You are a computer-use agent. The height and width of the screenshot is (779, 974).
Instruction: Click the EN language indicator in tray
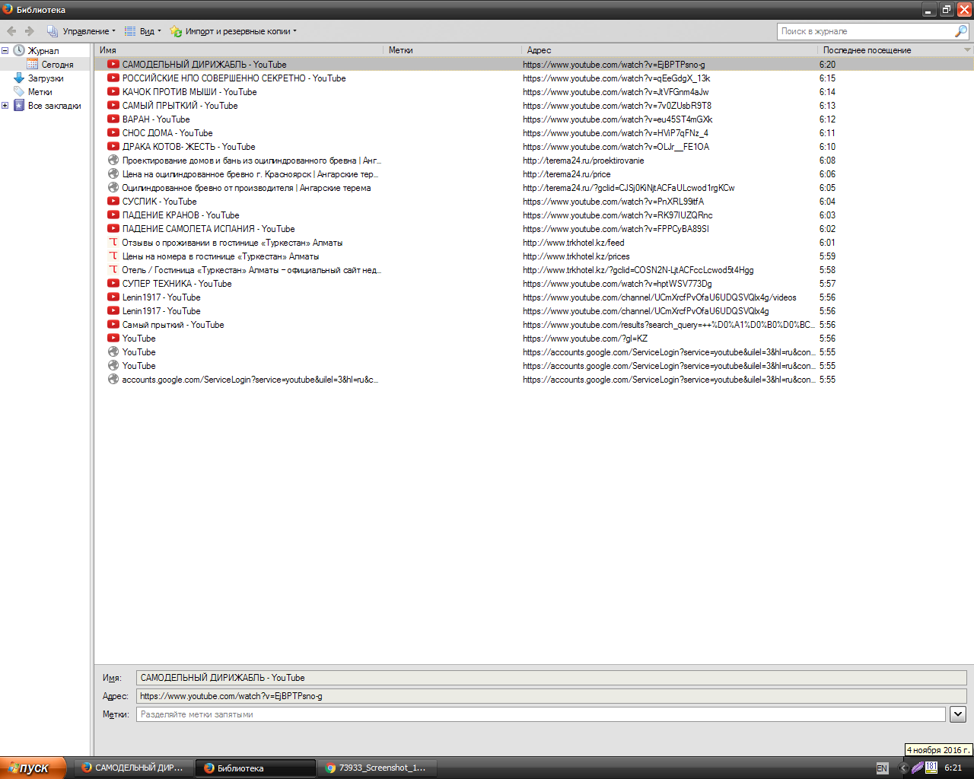tap(882, 768)
